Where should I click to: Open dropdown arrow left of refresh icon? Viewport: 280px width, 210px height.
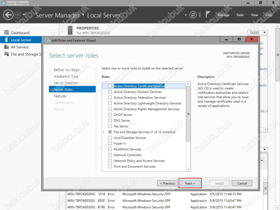tap(186, 15)
